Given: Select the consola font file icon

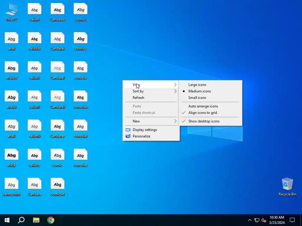Looking at the screenshot, I should 81,70.
